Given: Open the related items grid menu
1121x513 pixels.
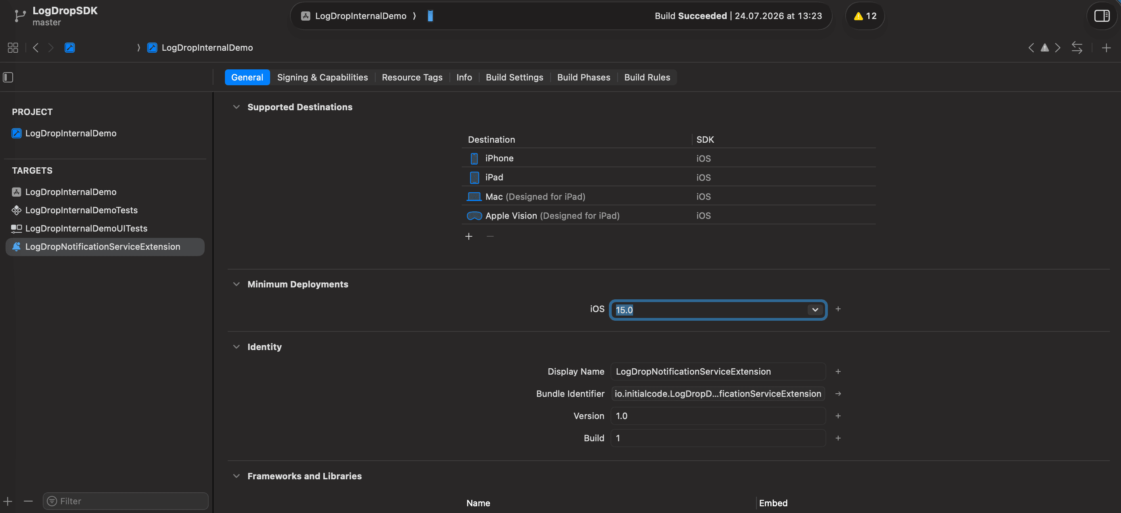Looking at the screenshot, I should [x=13, y=48].
